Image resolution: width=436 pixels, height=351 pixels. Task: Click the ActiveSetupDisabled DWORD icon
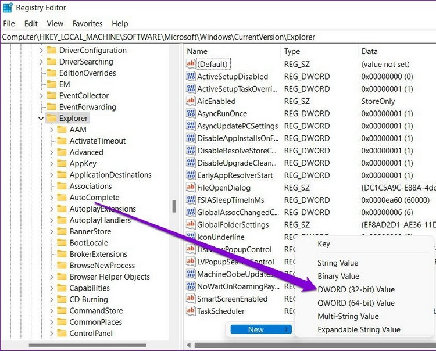(x=191, y=77)
